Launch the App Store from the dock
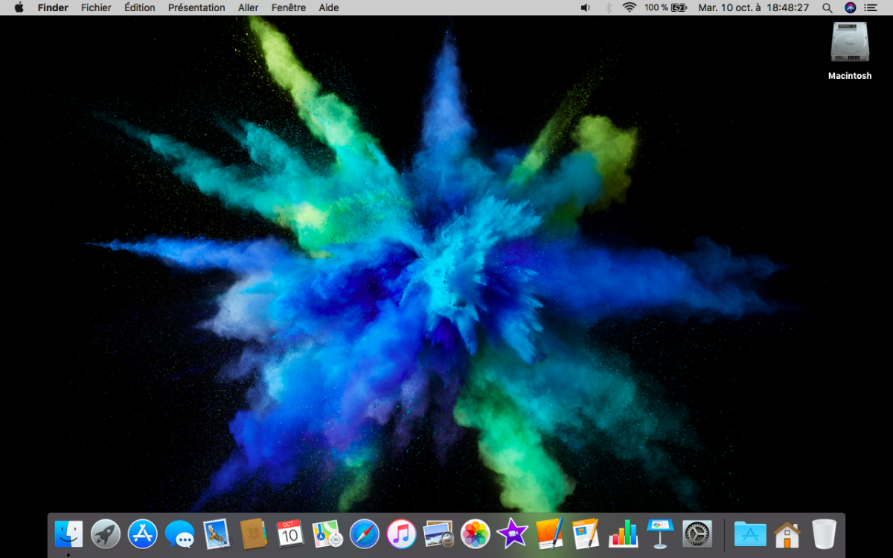Screen dimensions: 893x558 click(x=143, y=533)
